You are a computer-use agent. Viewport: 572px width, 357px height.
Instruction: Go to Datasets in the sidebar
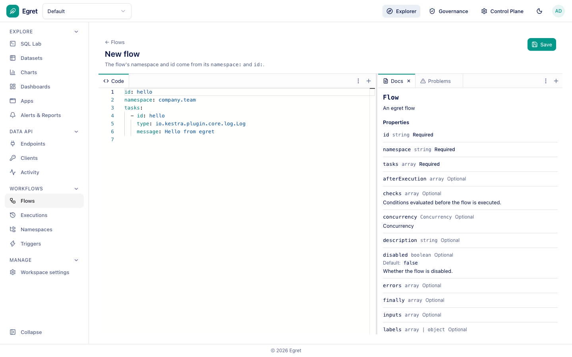[44, 58]
